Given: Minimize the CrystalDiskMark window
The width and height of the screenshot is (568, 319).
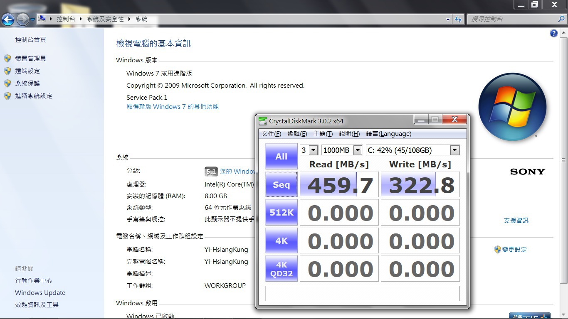Looking at the screenshot, I should click(x=422, y=120).
